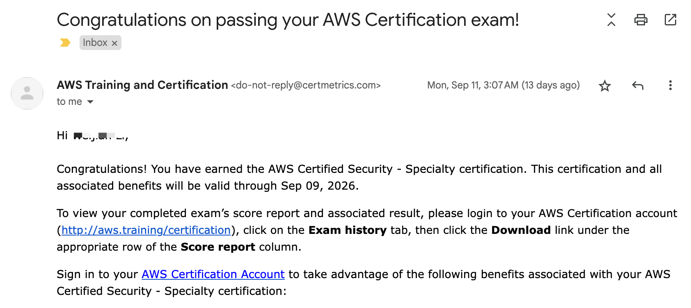Image resolution: width=691 pixels, height=308 pixels.
Task: Reply to AWS Training email
Action: point(637,85)
